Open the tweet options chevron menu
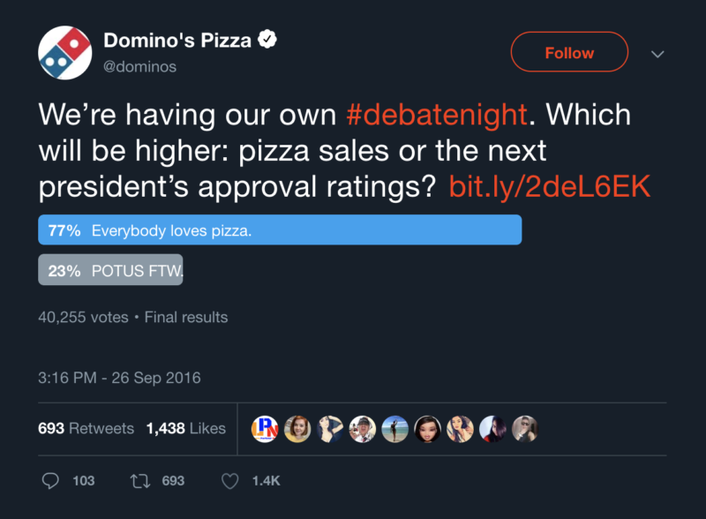The height and width of the screenshot is (519, 706). 657,53
